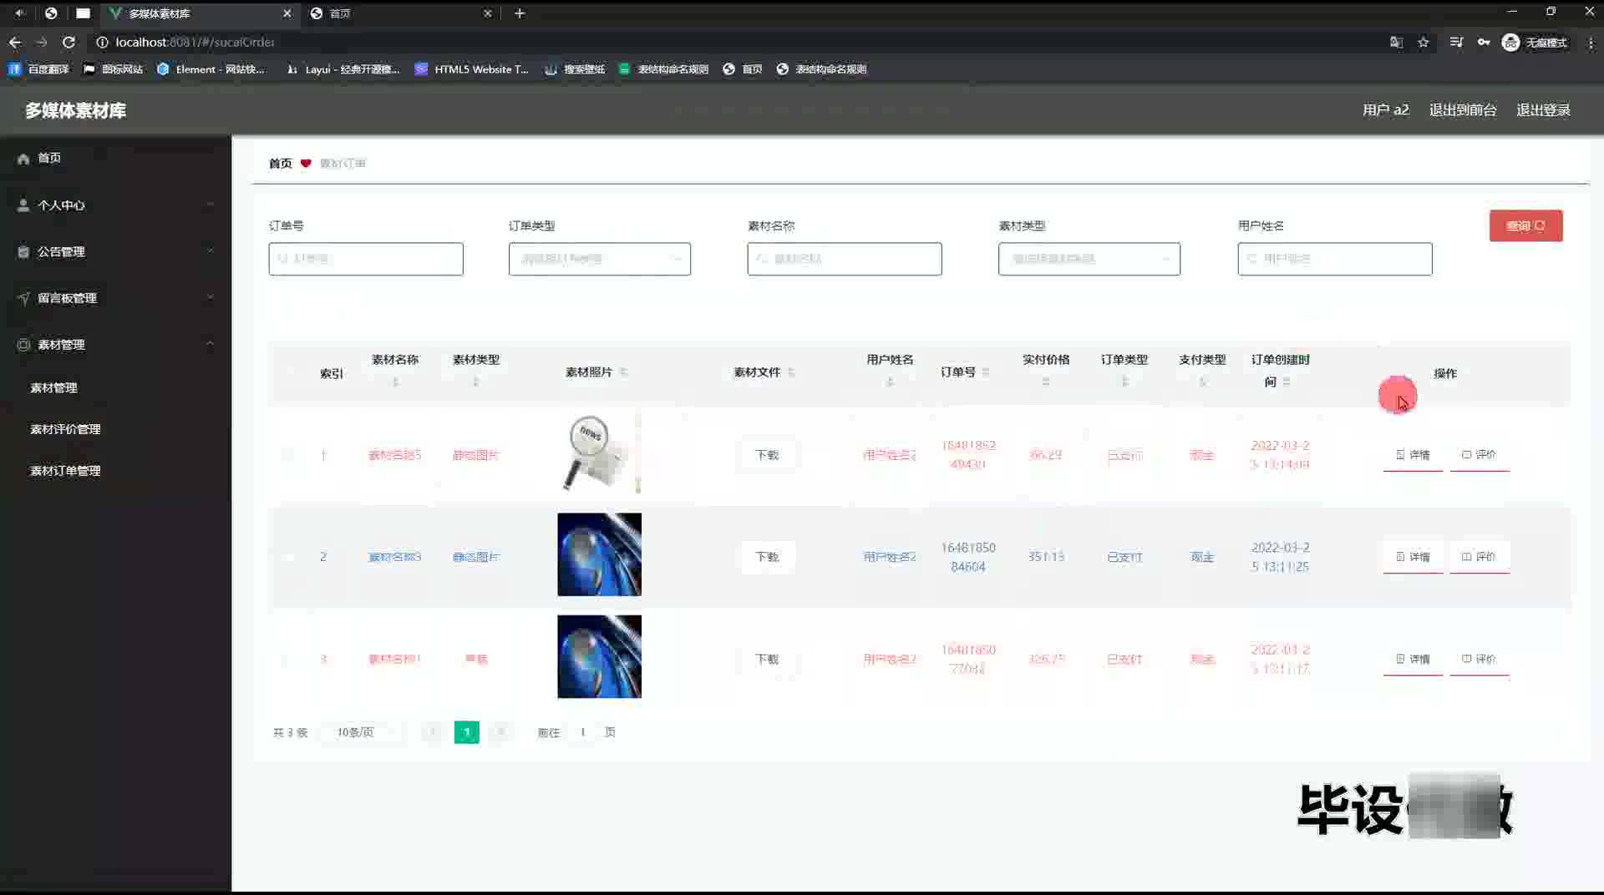
Task: Click the home icon beside 首页 in sidebar
Action: [x=23, y=159]
